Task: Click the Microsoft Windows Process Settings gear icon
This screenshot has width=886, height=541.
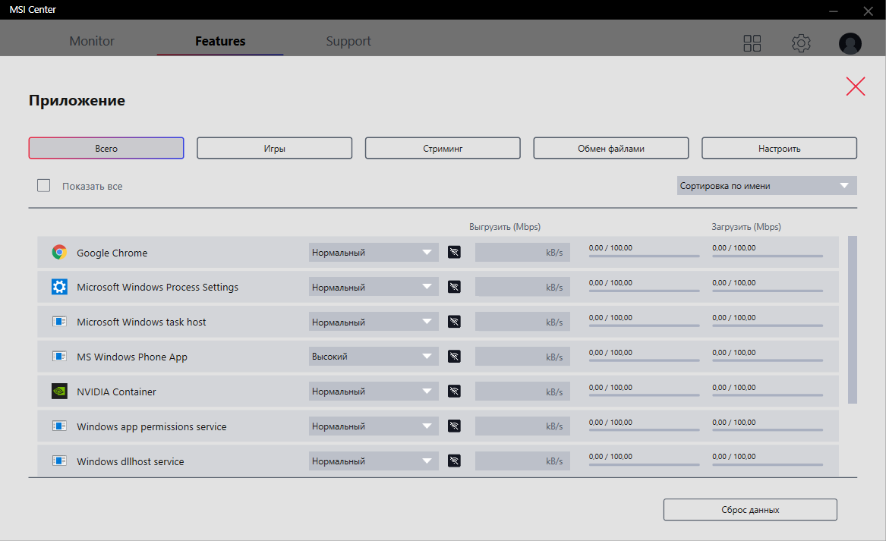Action: (x=59, y=288)
